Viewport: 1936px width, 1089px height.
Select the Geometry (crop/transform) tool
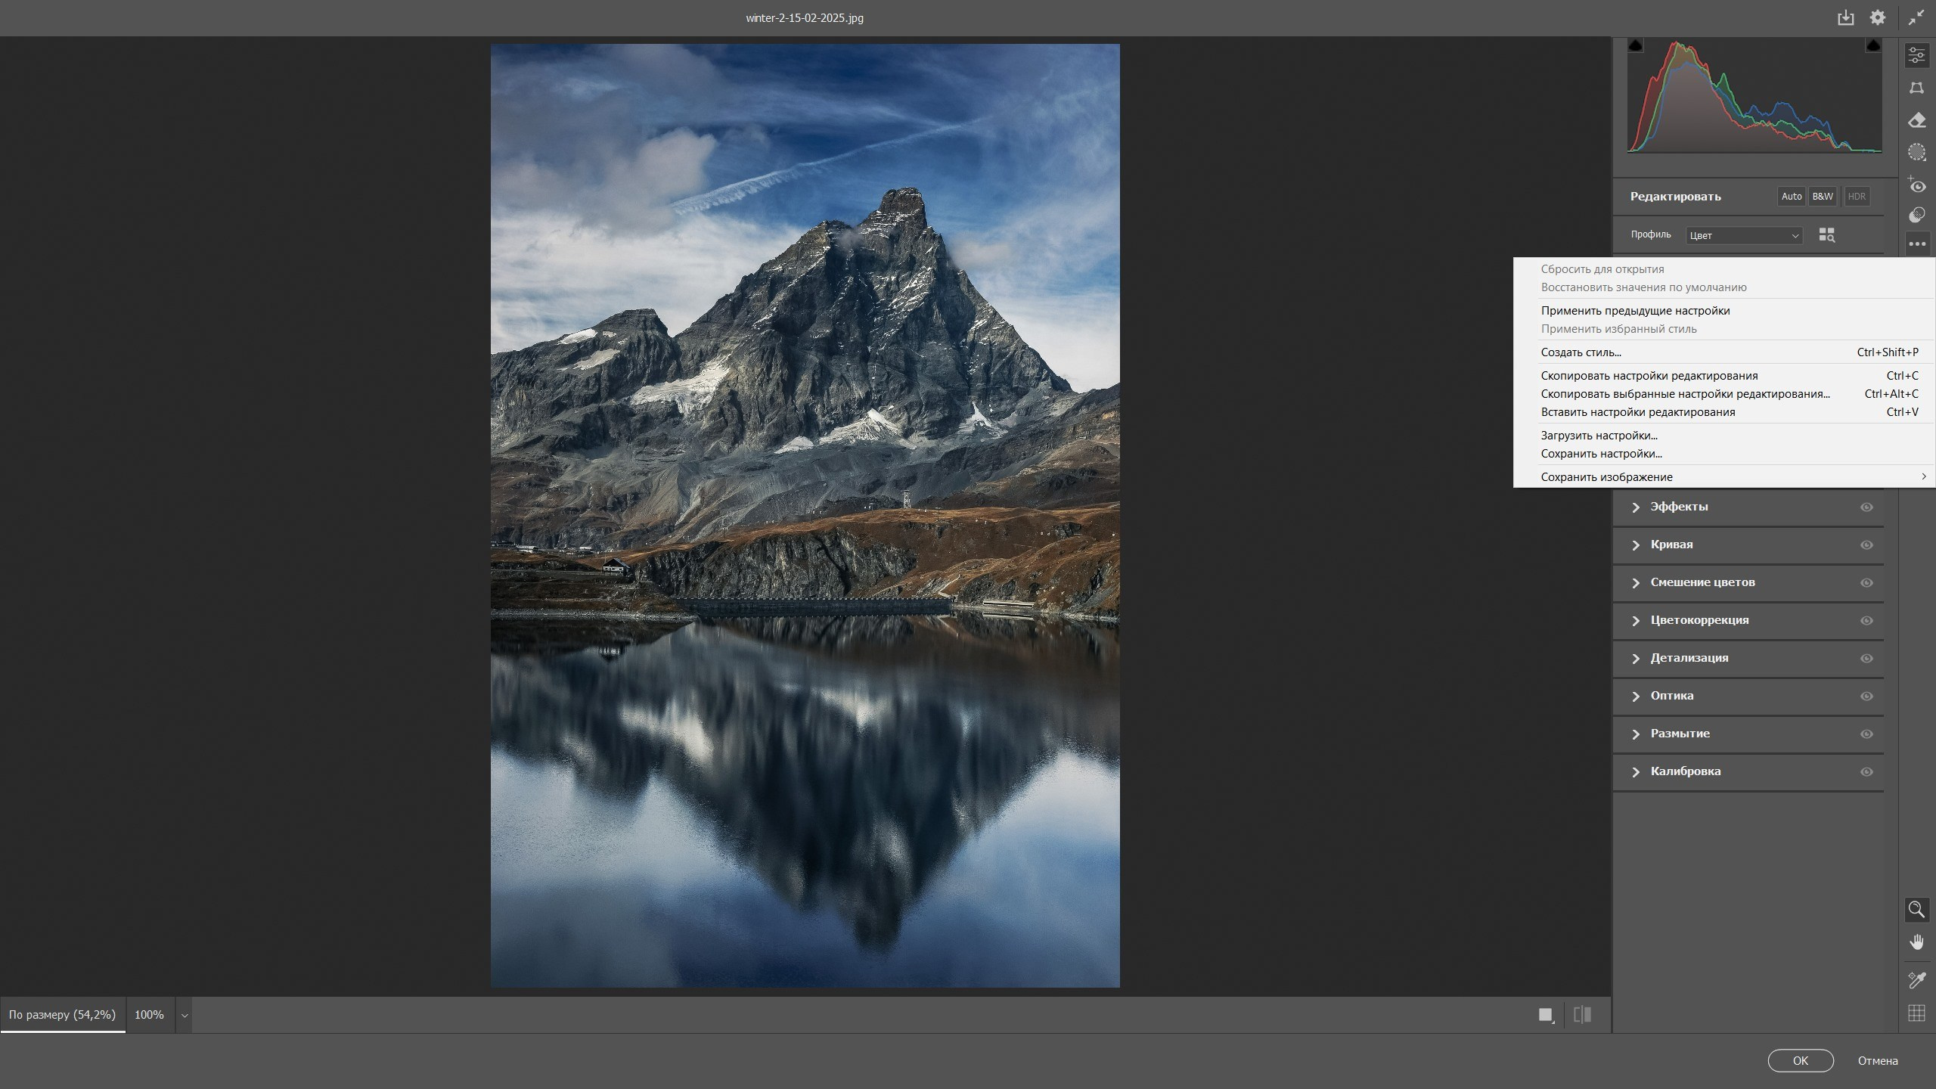click(x=1916, y=88)
